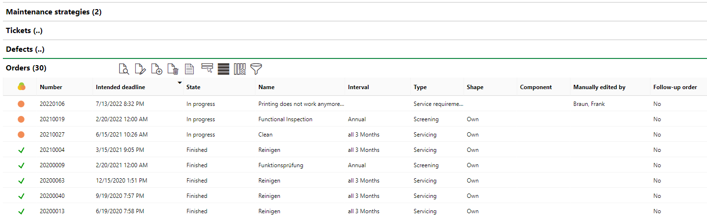Sort by Manually edited by column header
This screenshot has height=218, width=707.
[599, 87]
